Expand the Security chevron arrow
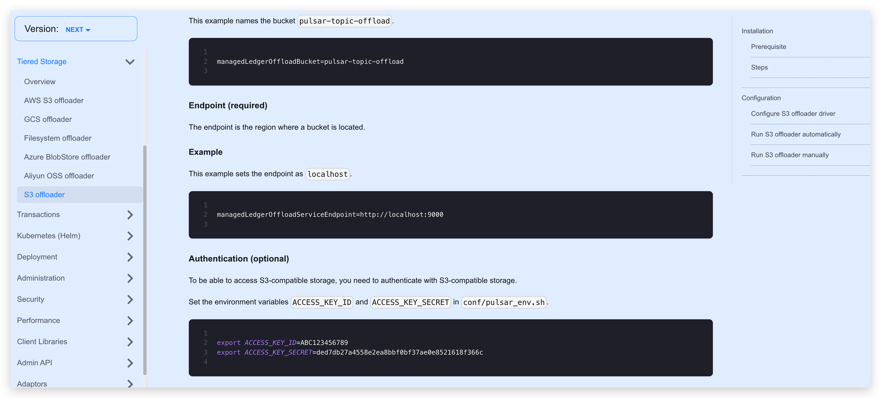Viewport: 881px width, 398px height. pyautogui.click(x=130, y=299)
